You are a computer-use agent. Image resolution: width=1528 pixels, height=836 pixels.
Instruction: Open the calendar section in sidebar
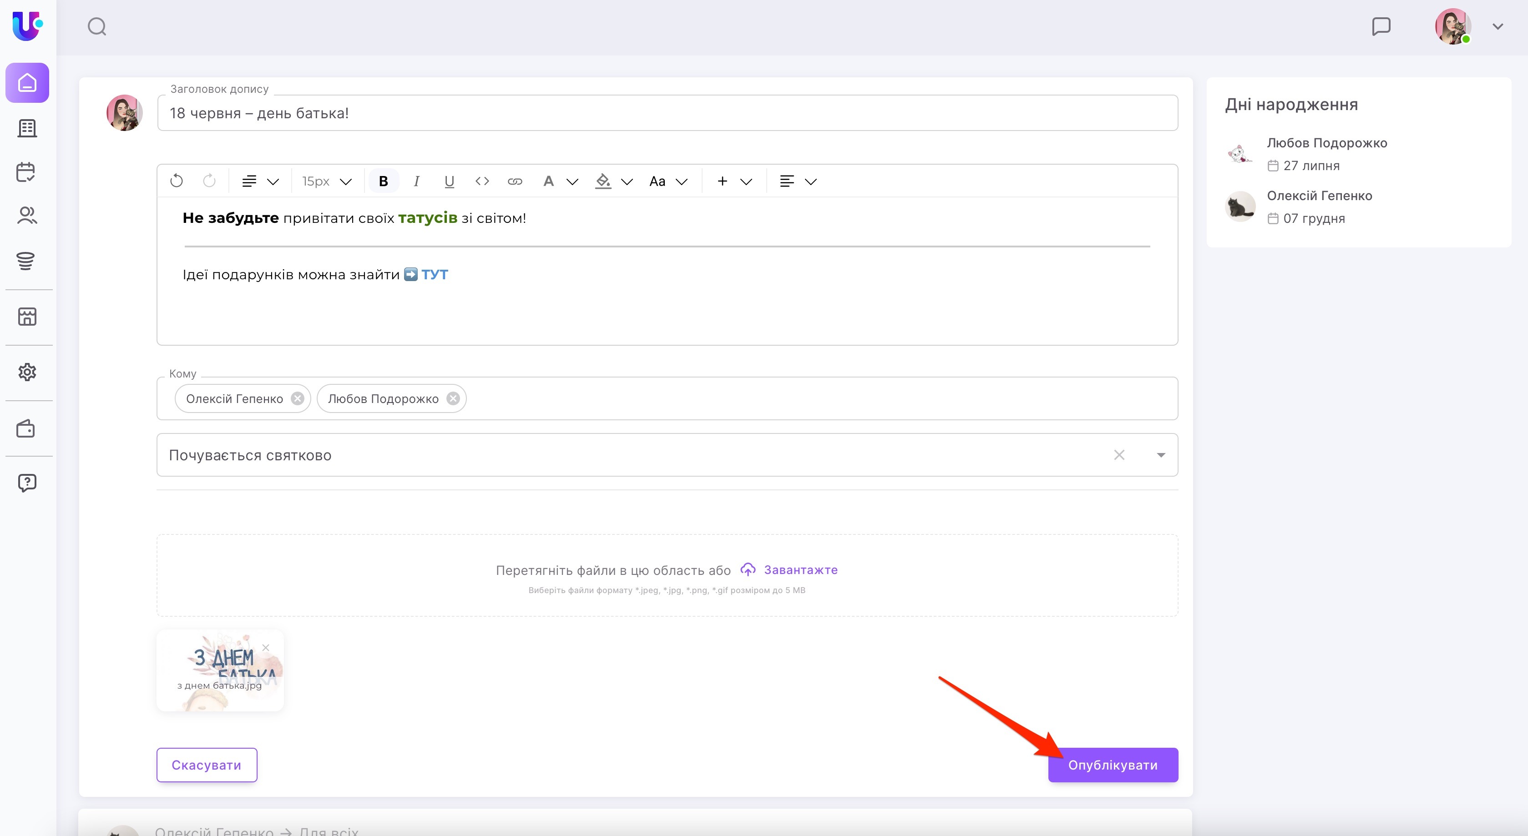point(26,172)
